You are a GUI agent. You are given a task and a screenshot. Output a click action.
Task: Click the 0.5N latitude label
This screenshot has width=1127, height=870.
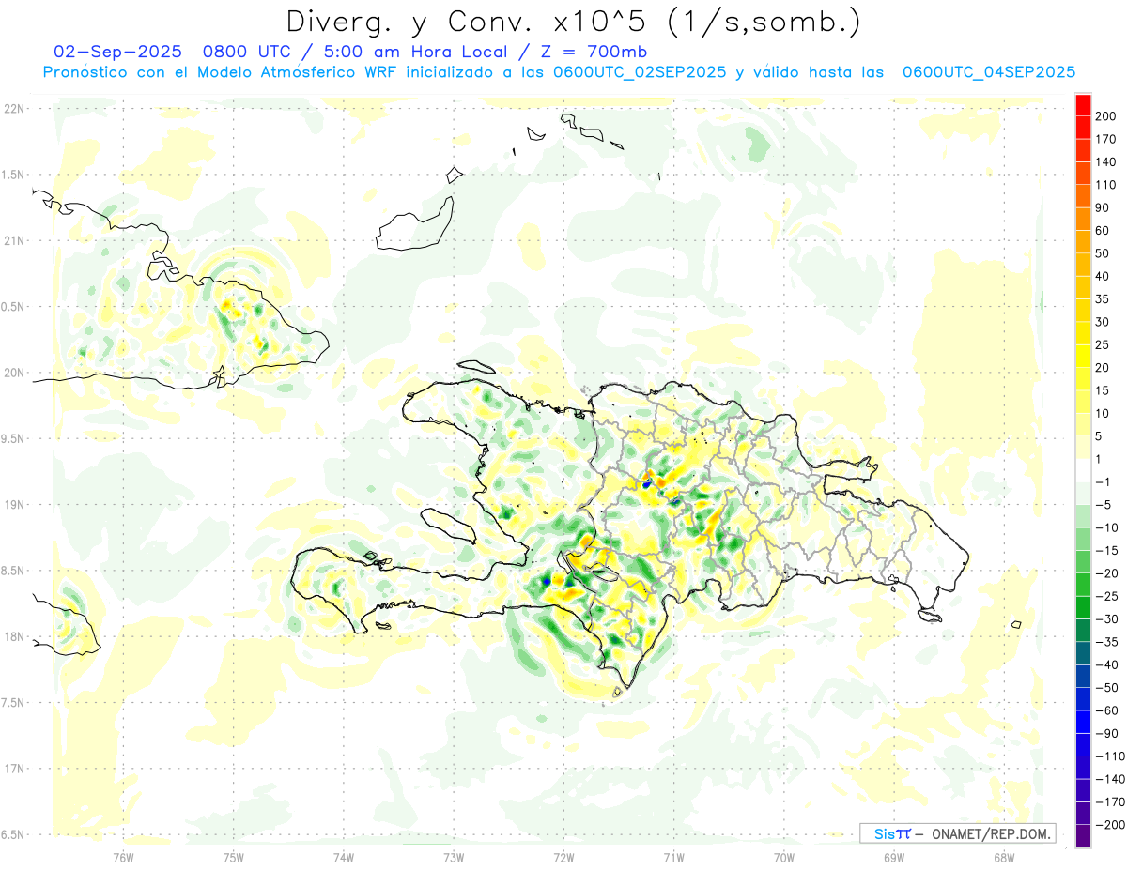click(14, 307)
